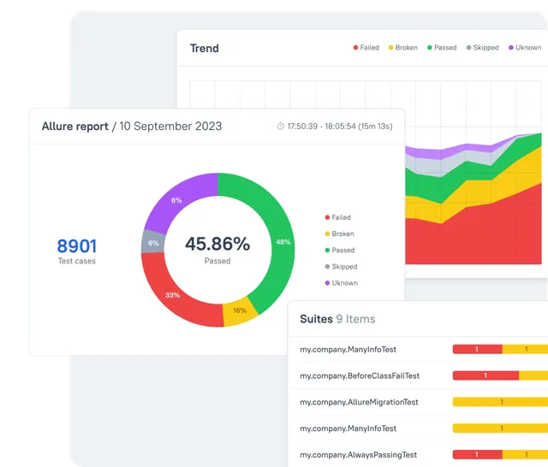
Task: Click the 9 Items count text
Action: 356,319
